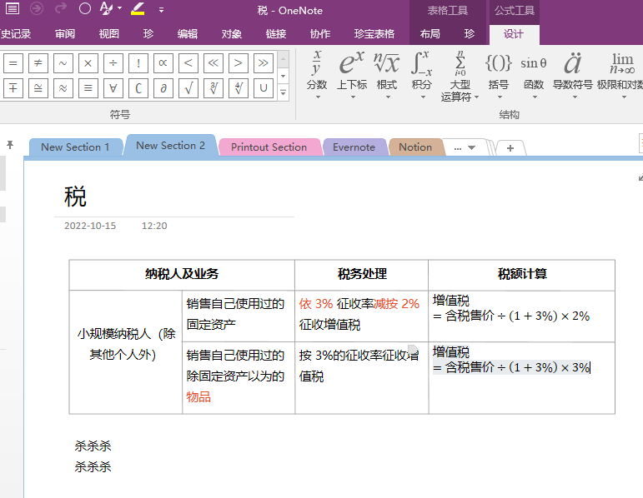
Task: Add a new section with plus tab
Action: pos(510,148)
